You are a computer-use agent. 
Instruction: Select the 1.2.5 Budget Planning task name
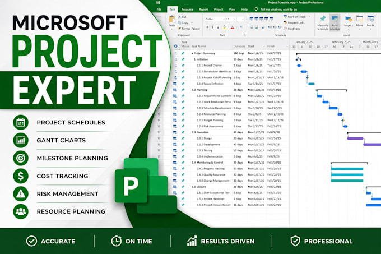[x=210, y=120]
